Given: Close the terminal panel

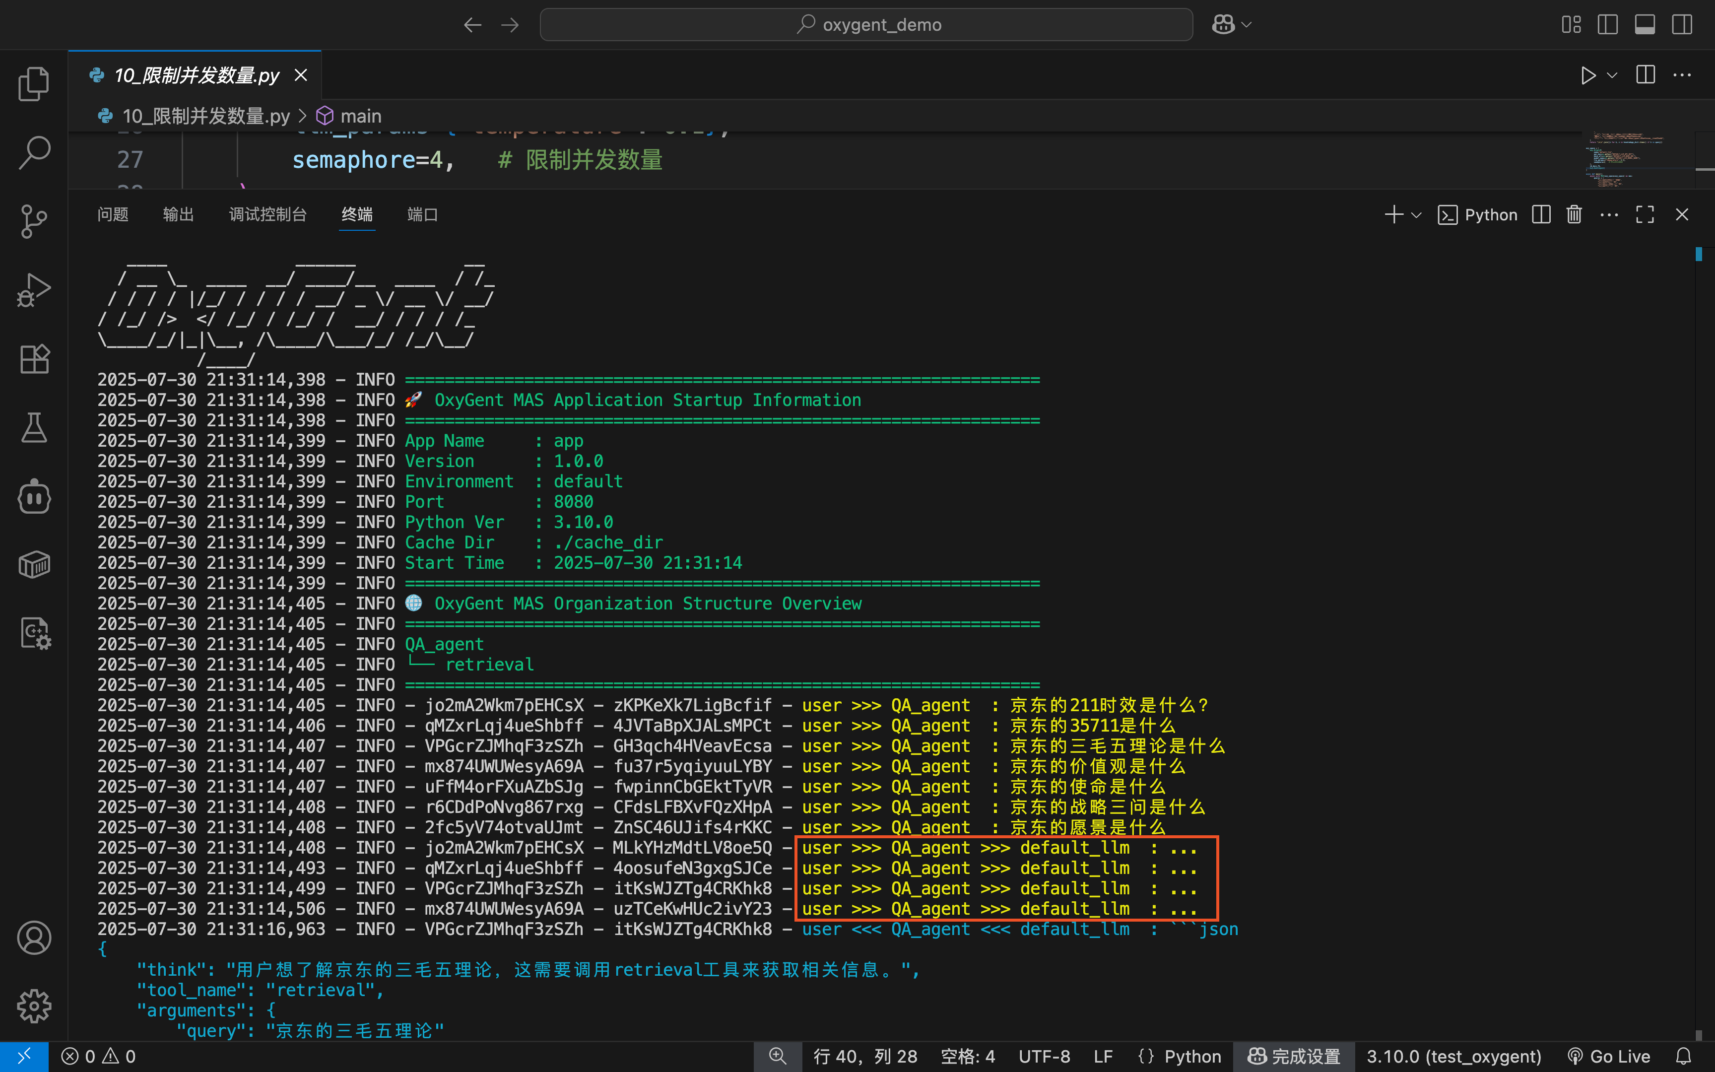Looking at the screenshot, I should pos(1682,215).
